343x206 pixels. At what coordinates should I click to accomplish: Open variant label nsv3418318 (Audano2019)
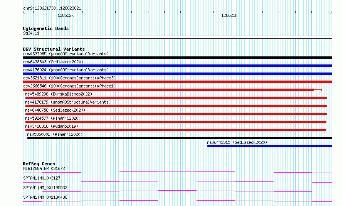pos(52,126)
